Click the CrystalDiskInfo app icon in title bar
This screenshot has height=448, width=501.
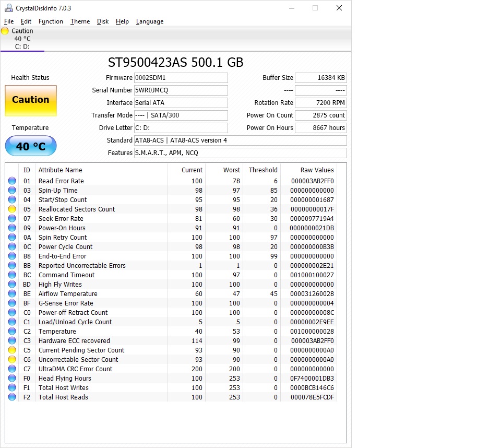click(9, 8)
